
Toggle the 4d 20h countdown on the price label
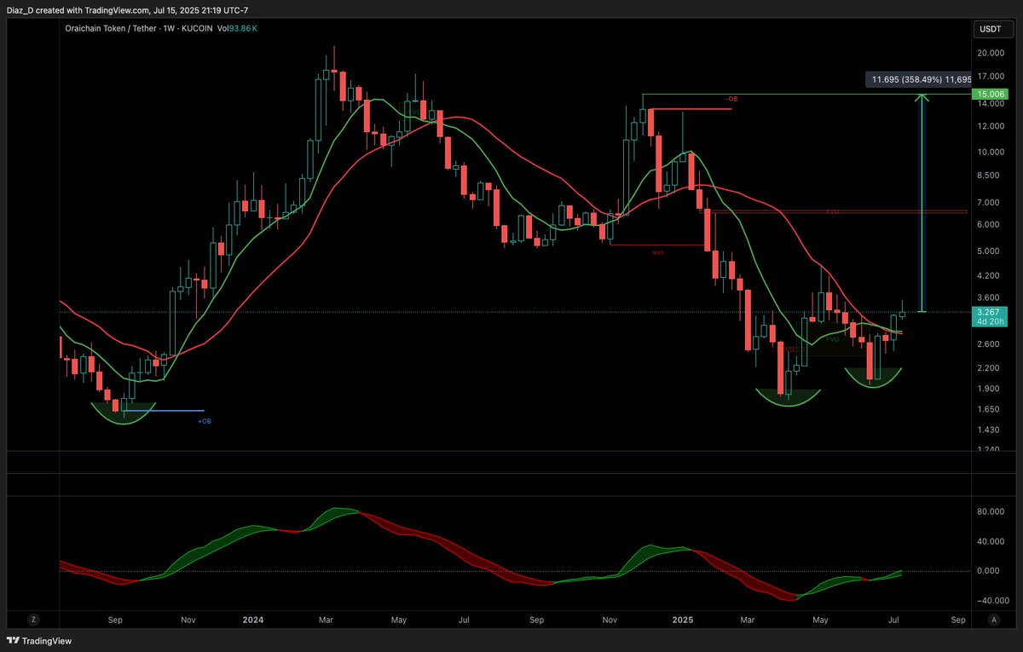point(988,322)
